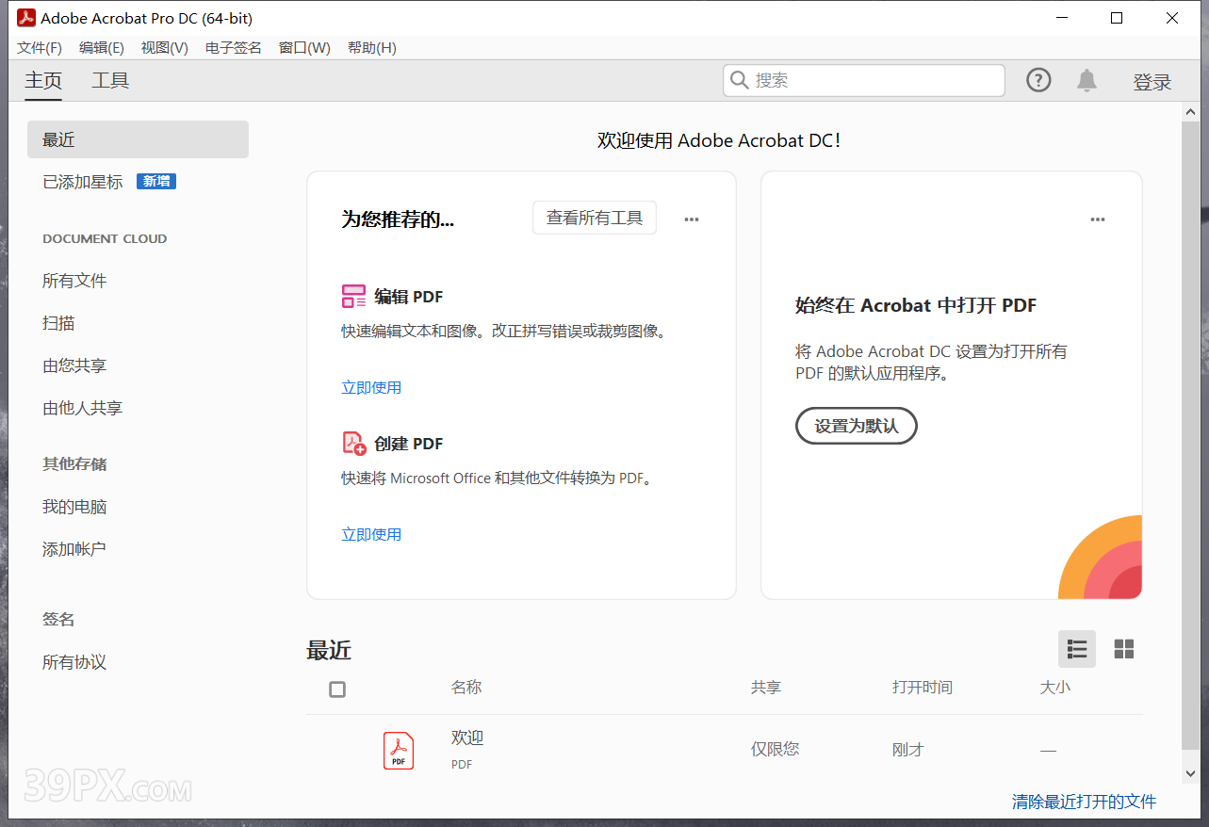
Task: Open the 文件(F) menu
Action: coord(40,48)
